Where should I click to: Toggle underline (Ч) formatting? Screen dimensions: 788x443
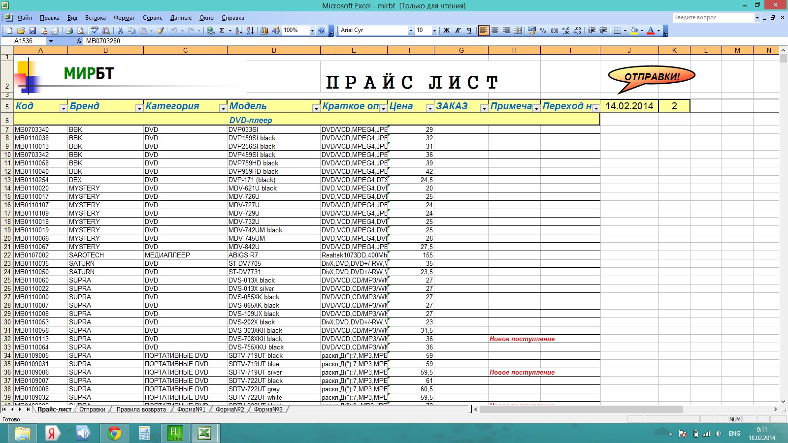pyautogui.click(x=469, y=31)
